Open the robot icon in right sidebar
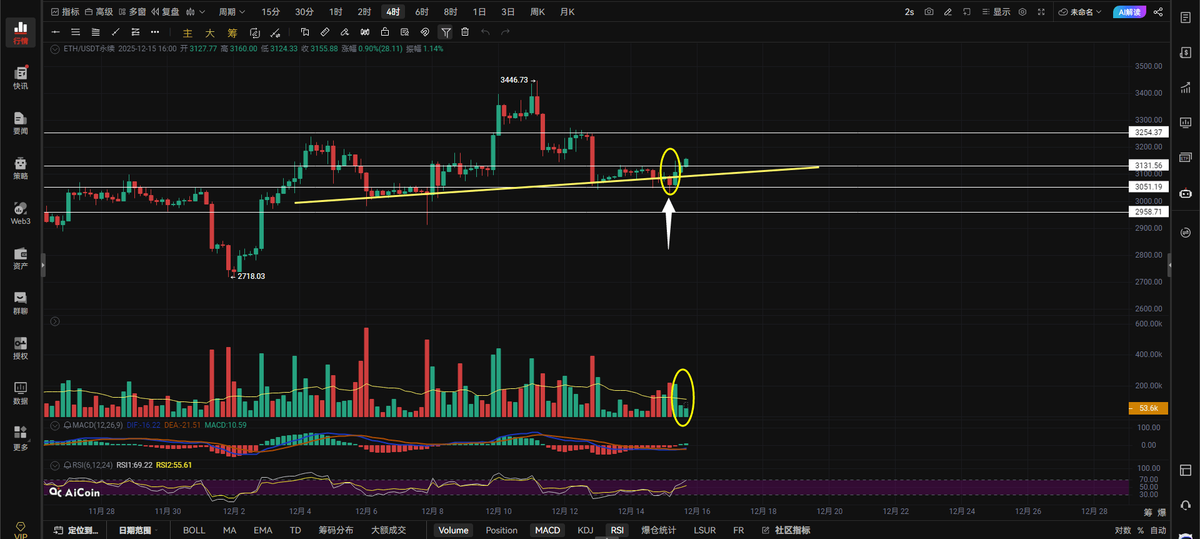 click(x=1186, y=193)
